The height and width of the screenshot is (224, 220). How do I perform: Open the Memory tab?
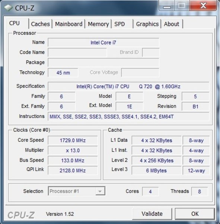coord(98,24)
